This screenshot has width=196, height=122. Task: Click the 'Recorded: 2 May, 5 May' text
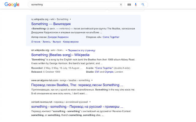coord(57,68)
